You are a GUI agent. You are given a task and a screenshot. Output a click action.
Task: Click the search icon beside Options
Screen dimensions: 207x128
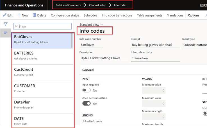tap(206, 15)
